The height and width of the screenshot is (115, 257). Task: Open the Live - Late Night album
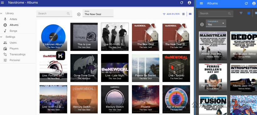[115, 68]
